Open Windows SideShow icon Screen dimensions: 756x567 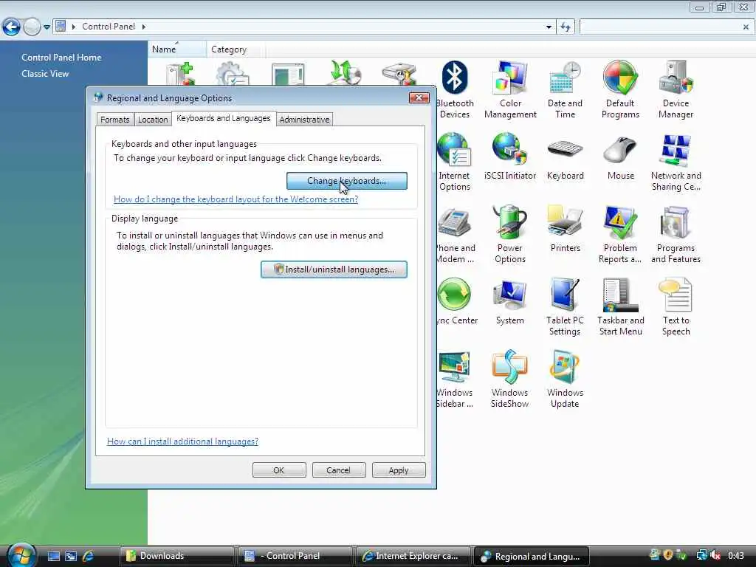(510, 379)
